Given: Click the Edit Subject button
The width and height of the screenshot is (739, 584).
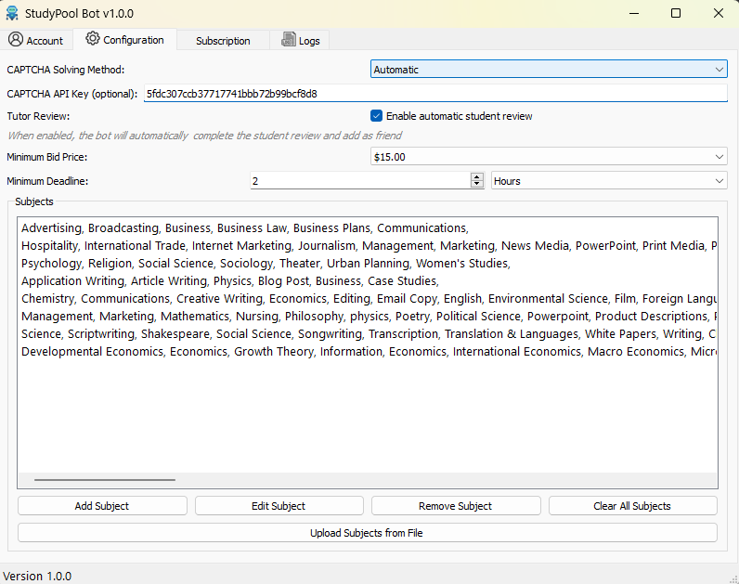Looking at the screenshot, I should 279,506.
